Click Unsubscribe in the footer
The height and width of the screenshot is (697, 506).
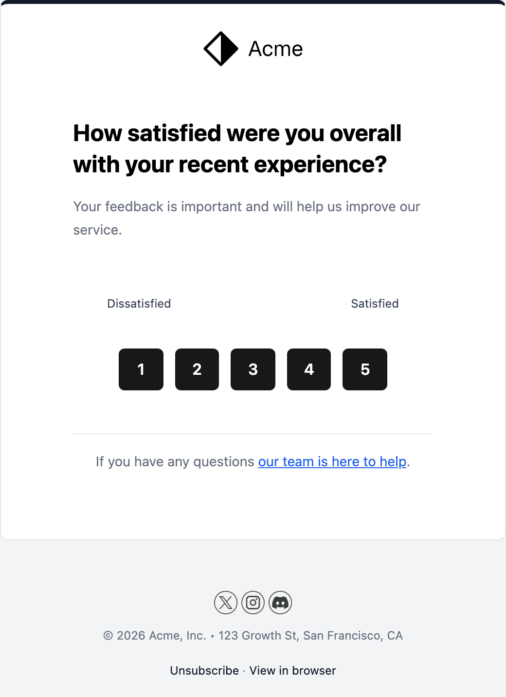(204, 670)
